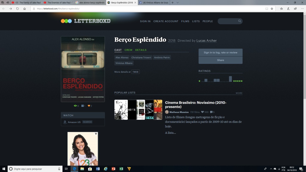Click the orange heart likes icon under poster
This screenshot has width=306, height=172.
(x=89, y=106)
